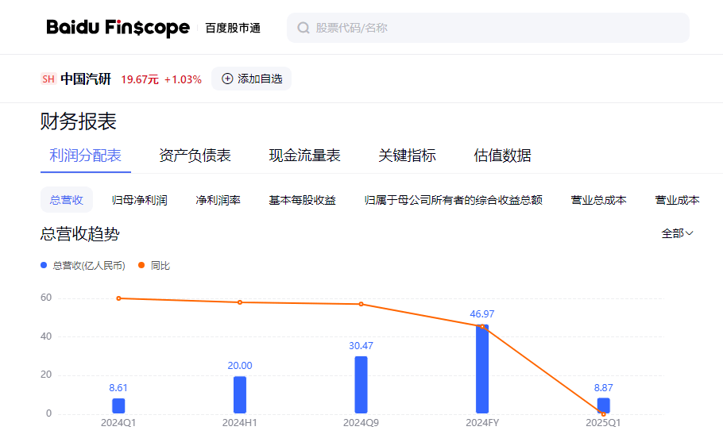Click the 2024FY revenue bar
723x442 pixels.
[x=481, y=369]
